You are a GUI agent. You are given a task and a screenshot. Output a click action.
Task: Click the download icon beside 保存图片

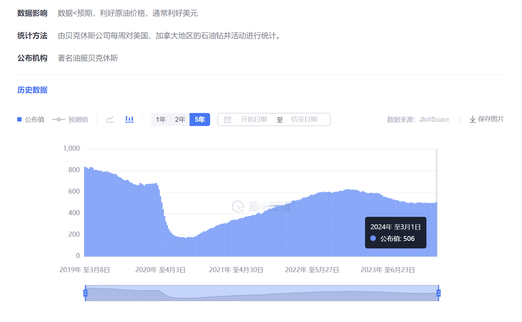pyautogui.click(x=472, y=119)
